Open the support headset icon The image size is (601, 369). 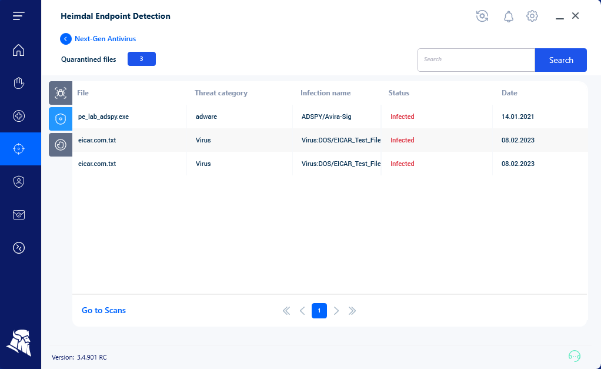click(574, 356)
